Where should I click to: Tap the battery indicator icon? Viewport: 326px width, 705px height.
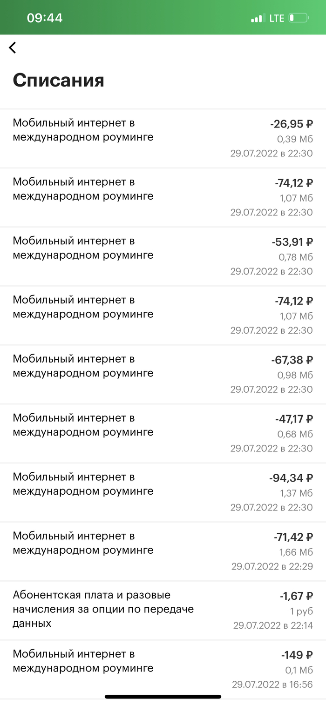point(298,19)
